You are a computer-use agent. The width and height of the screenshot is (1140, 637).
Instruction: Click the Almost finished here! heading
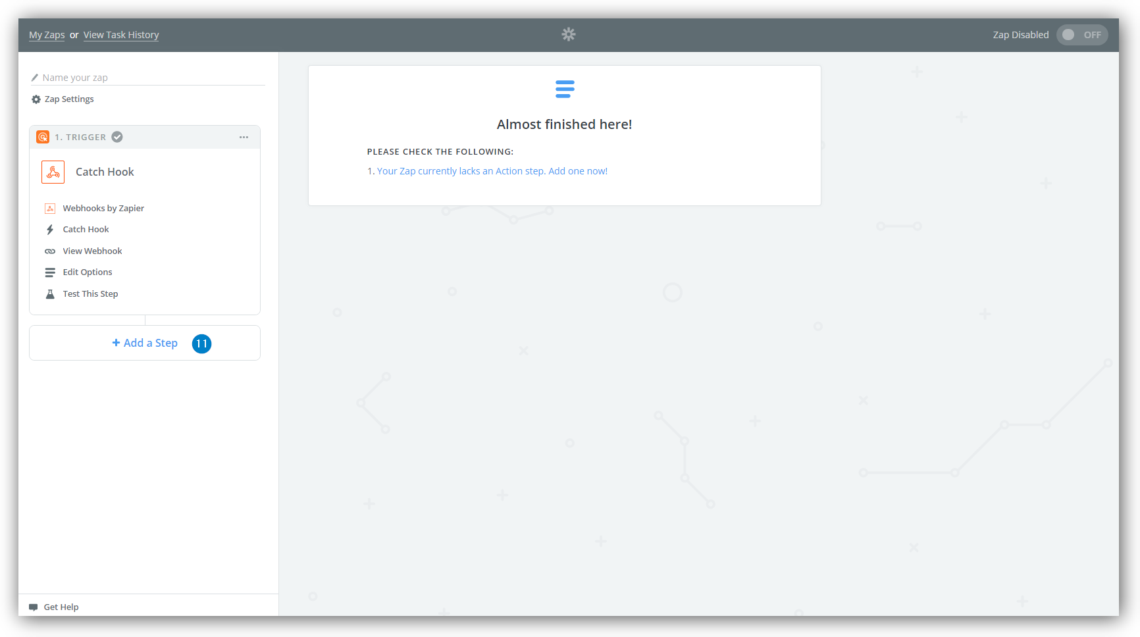(565, 124)
